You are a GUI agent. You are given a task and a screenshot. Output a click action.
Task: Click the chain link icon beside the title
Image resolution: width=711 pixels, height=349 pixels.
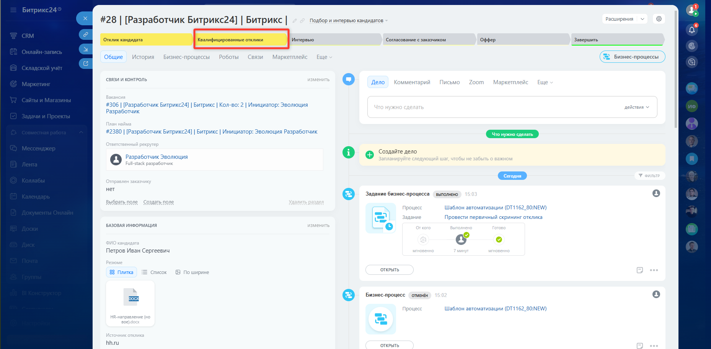(x=302, y=21)
